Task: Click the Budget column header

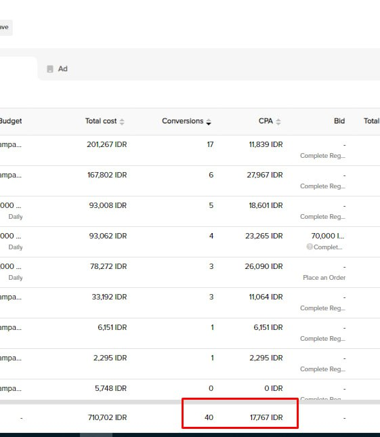Action: point(11,121)
